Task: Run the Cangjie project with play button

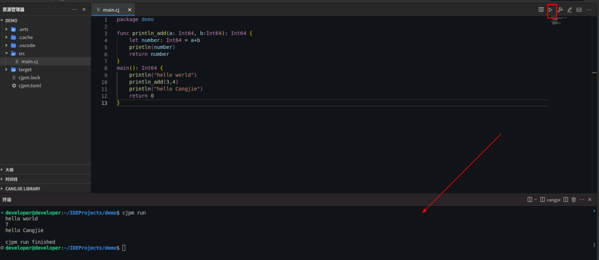Action: click(x=551, y=10)
